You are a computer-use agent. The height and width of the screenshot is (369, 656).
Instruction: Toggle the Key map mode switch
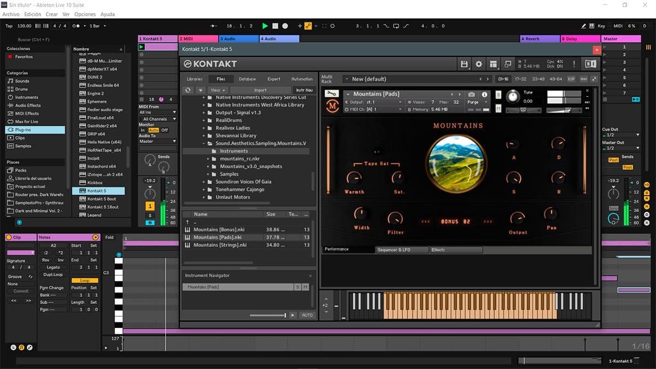click(x=602, y=26)
